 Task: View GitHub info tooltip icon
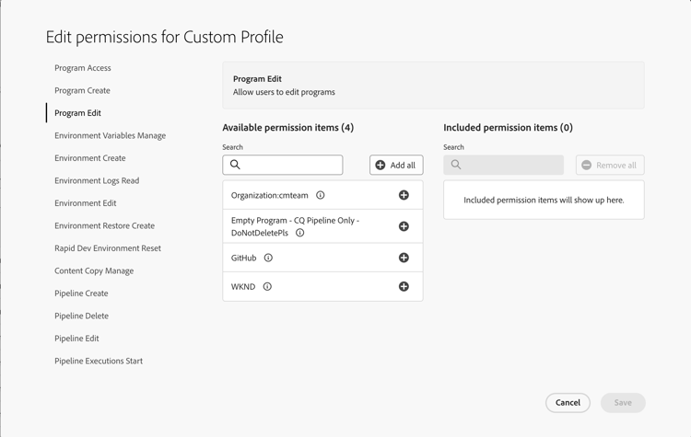[x=268, y=258]
